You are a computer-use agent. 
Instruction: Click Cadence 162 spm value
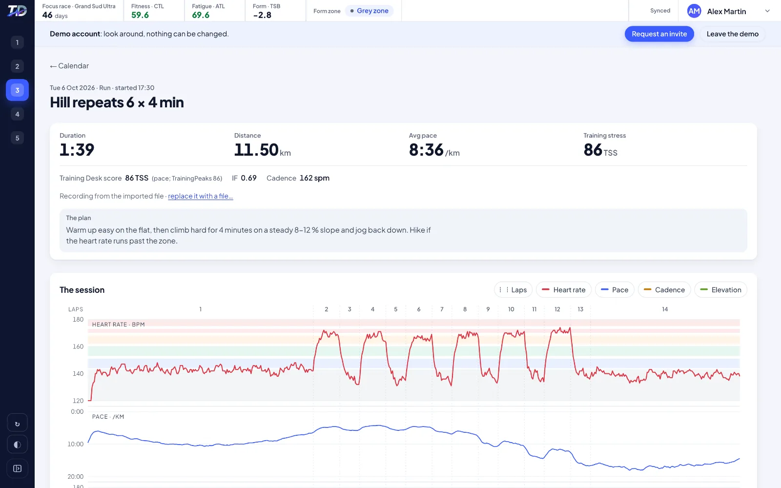tap(314, 178)
